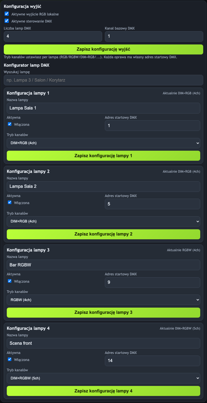This screenshot has height=403, width=207.
Task: Uncheck Włączona for Scena front lamp
Action: 10,359
